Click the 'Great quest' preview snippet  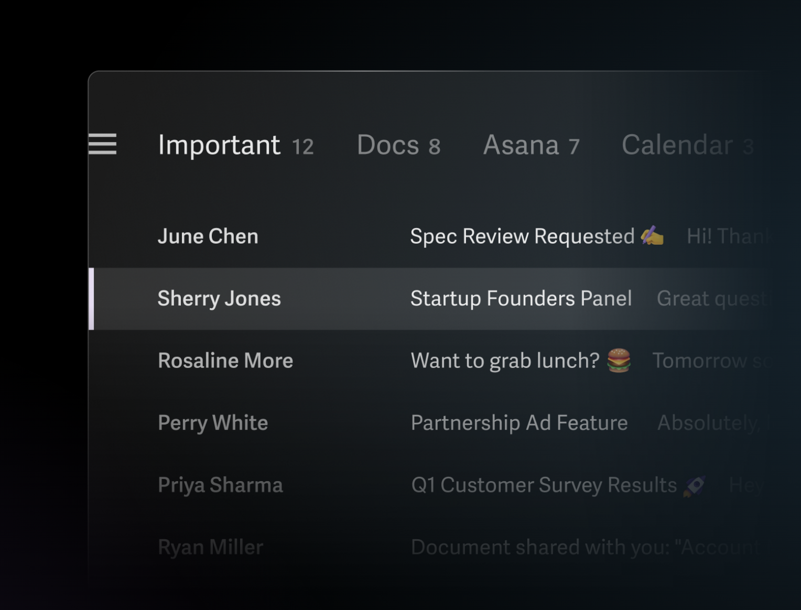point(714,299)
